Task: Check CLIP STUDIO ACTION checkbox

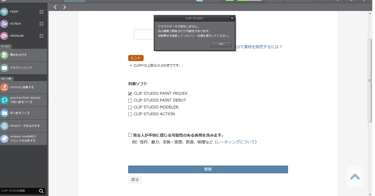Action: 130,114
